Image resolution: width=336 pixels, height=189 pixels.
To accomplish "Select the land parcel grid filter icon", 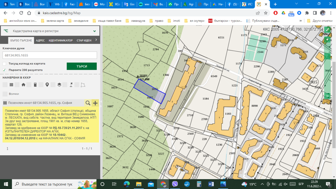I will pyautogui.click(x=11, y=85).
